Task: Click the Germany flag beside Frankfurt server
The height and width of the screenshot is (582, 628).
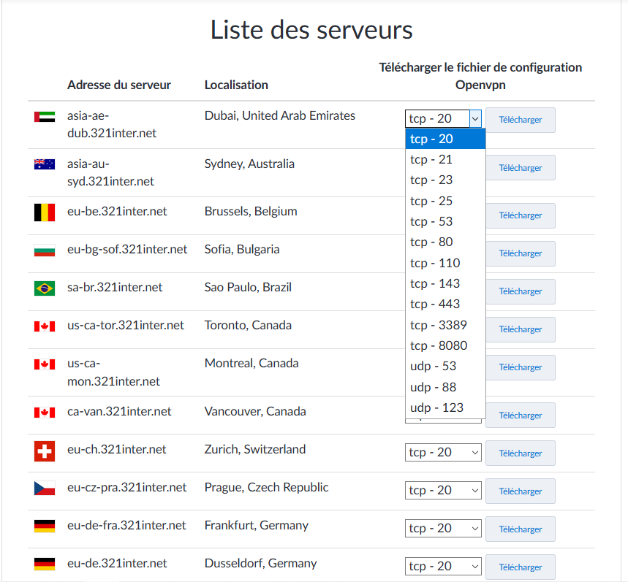Action: pos(44,524)
